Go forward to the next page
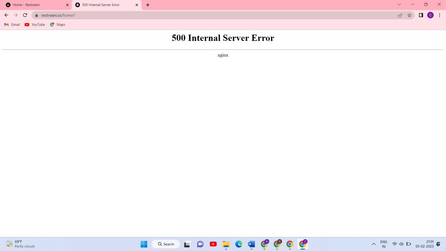This screenshot has height=251, width=446. click(16, 15)
